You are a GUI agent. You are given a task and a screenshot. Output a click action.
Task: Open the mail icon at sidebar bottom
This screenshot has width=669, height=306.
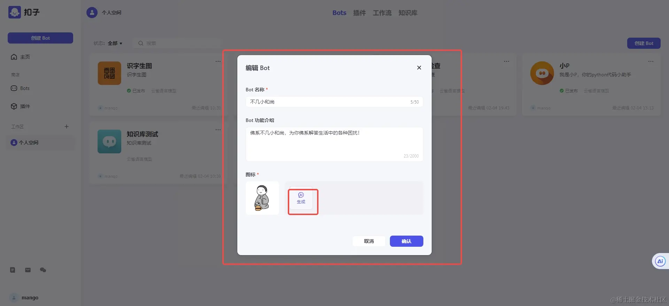tap(28, 270)
